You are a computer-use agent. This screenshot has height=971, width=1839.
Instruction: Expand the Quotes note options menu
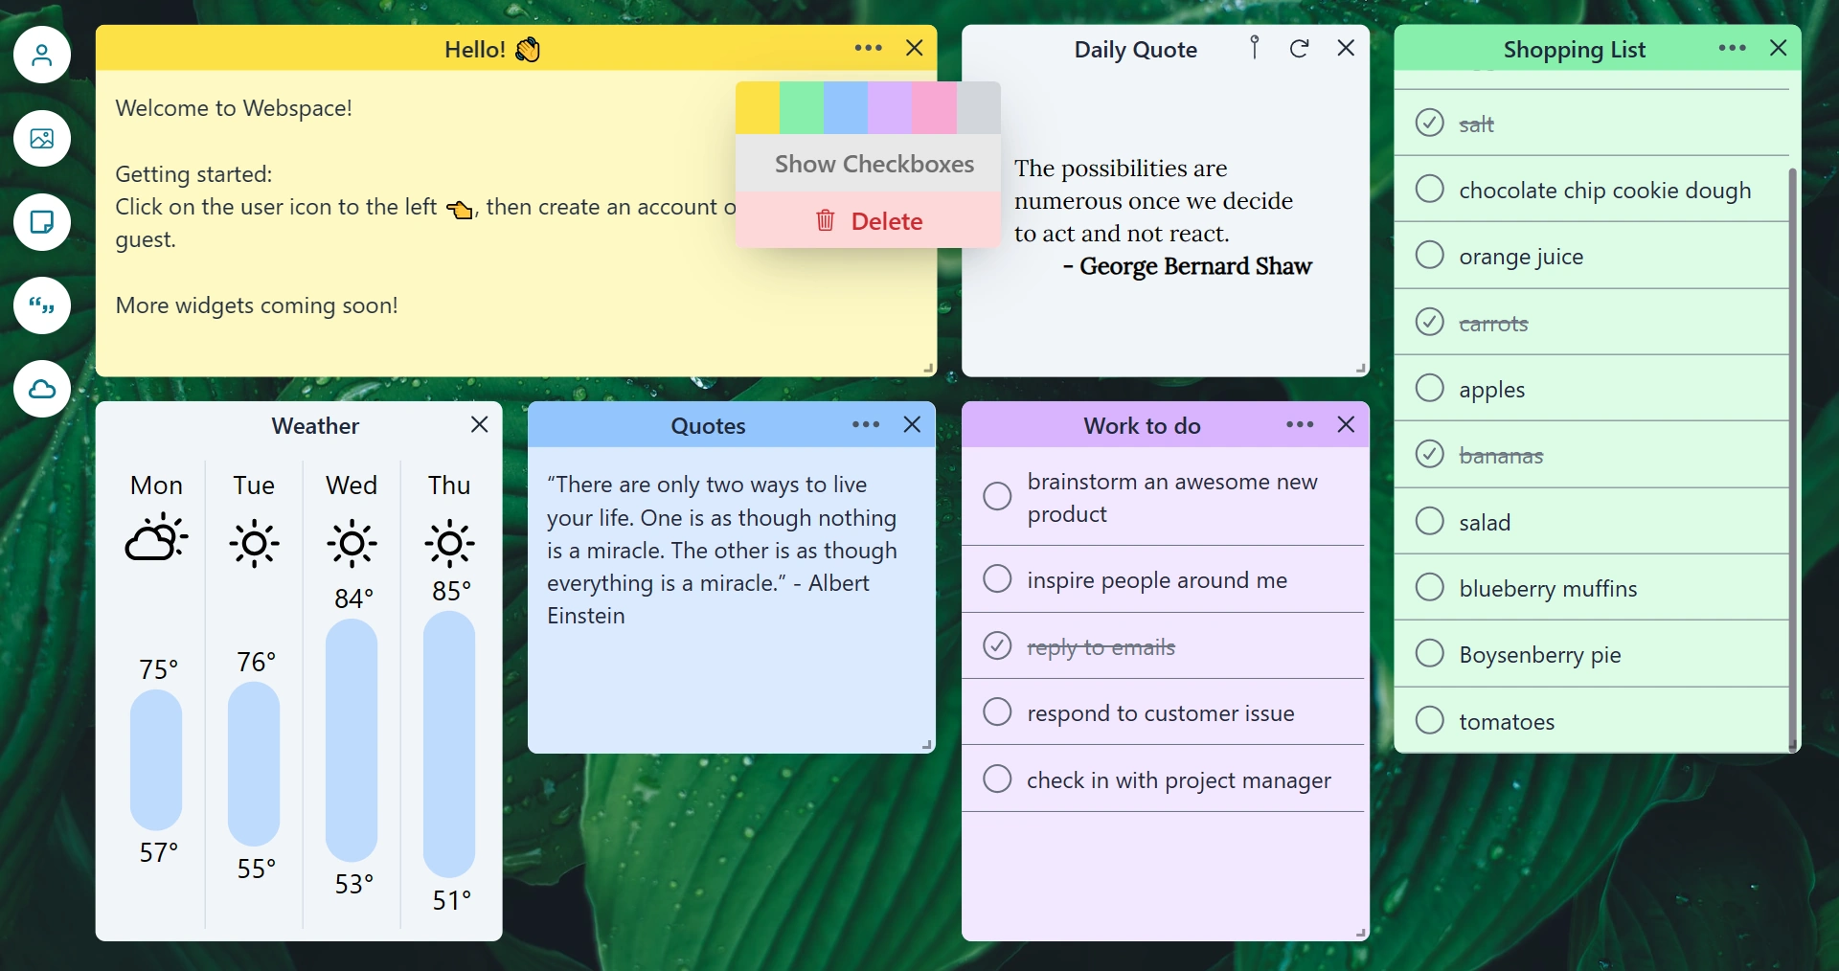866,424
